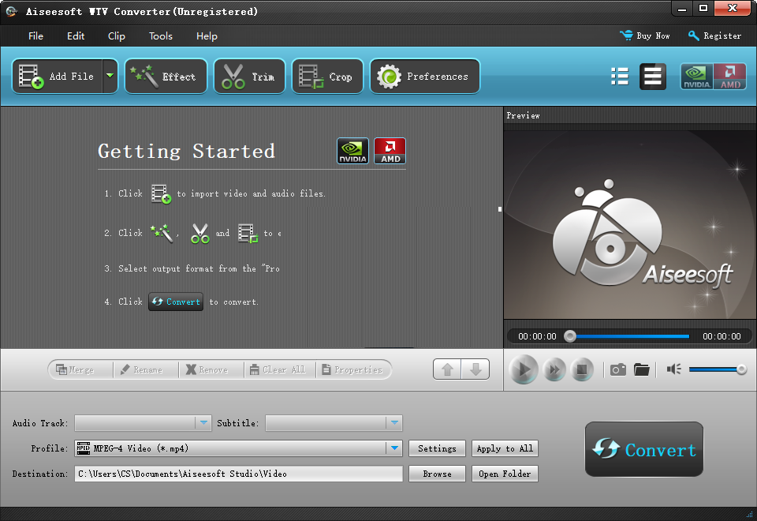Switch to list view layout
The width and height of the screenshot is (757, 521).
tap(620, 76)
